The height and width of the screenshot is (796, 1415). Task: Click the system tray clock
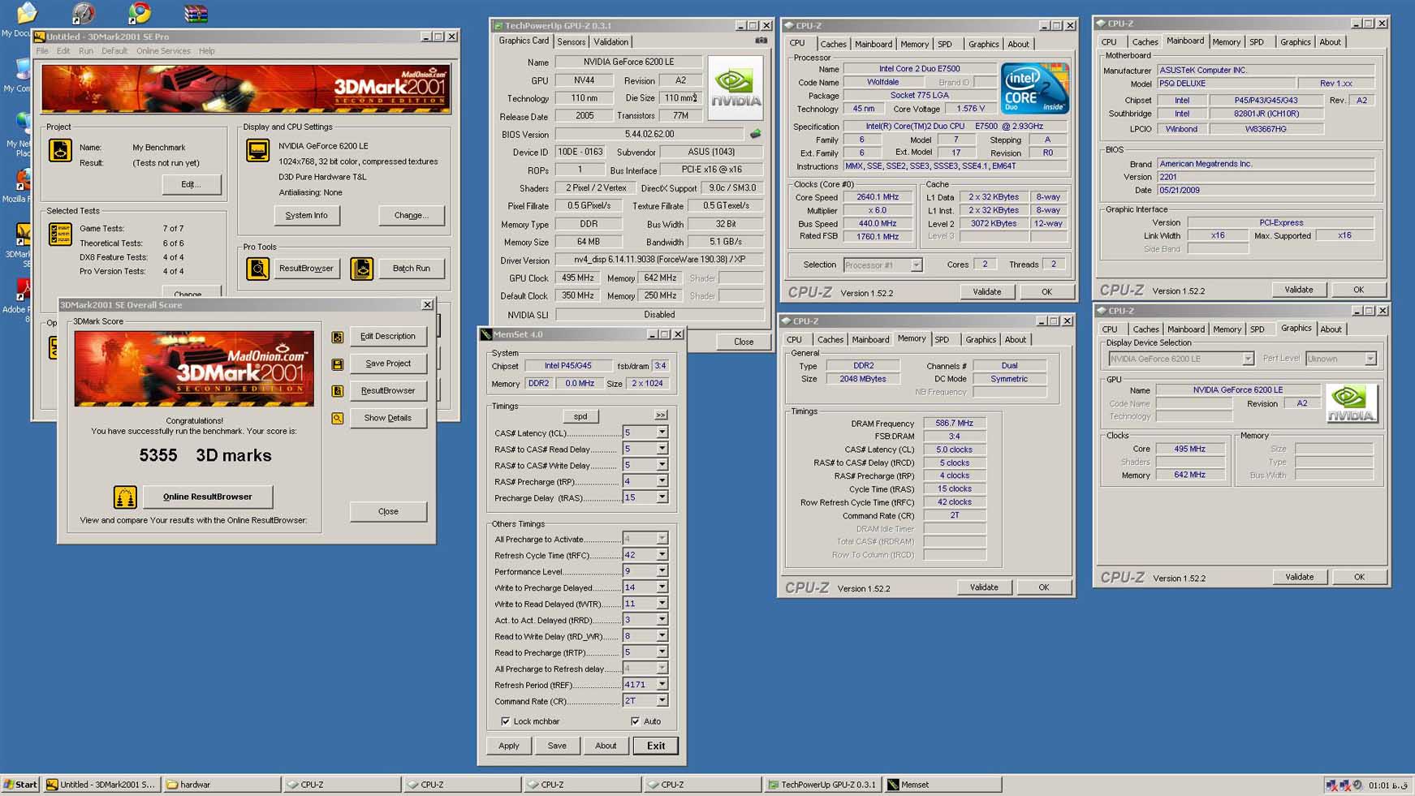[x=1388, y=785]
